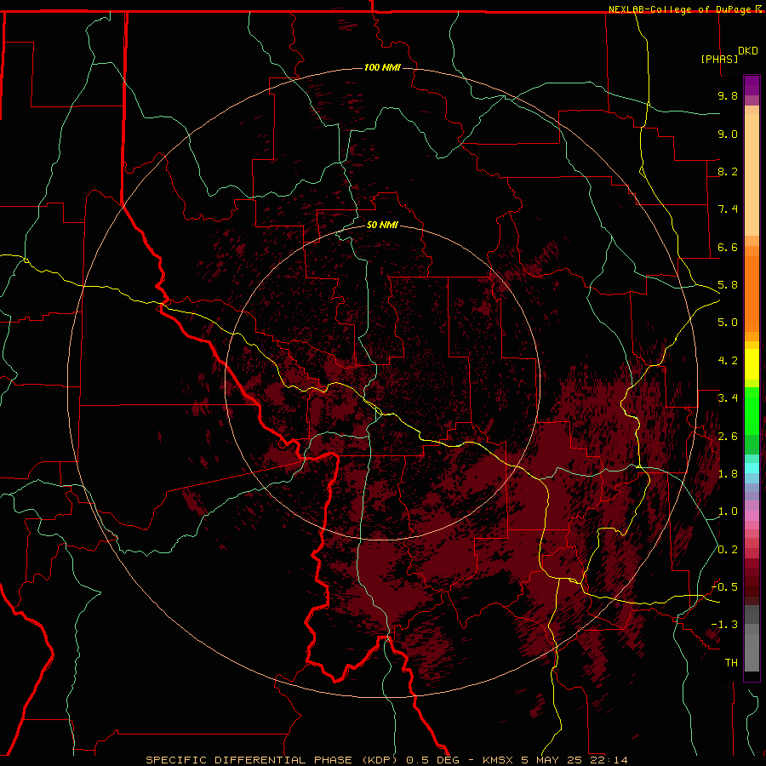Click the 2.6 value on the color scale

(728, 437)
